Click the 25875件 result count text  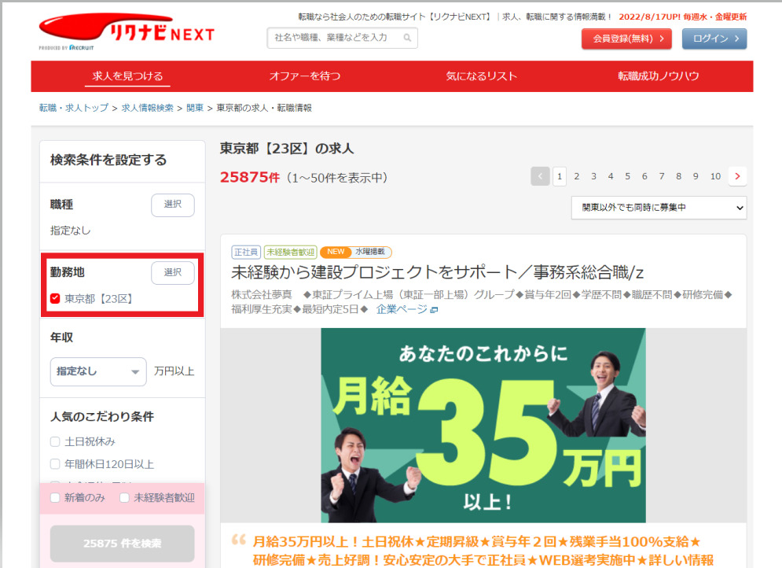pyautogui.click(x=249, y=178)
